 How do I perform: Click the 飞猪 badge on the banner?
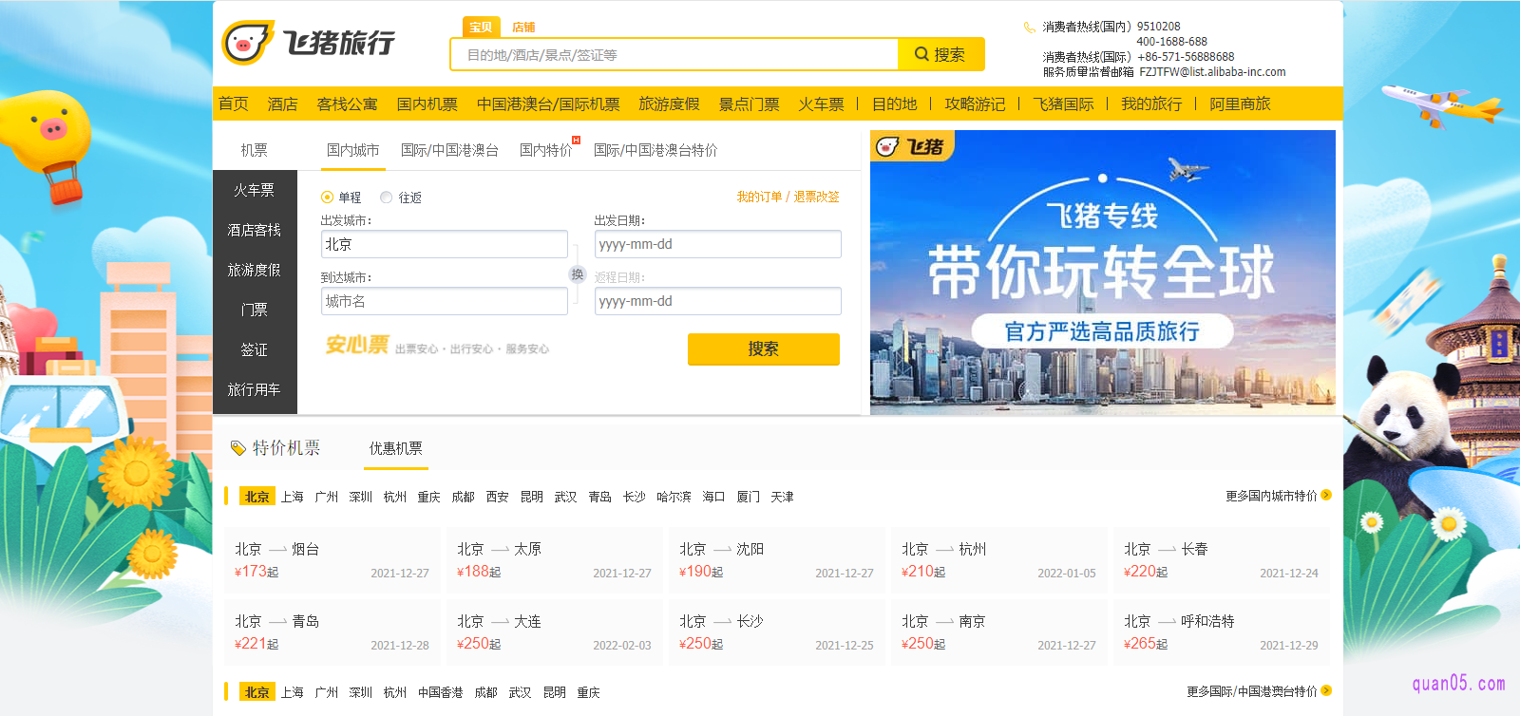(x=912, y=146)
